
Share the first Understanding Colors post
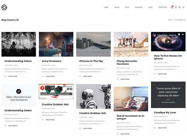pyautogui.click(x=5, y=76)
